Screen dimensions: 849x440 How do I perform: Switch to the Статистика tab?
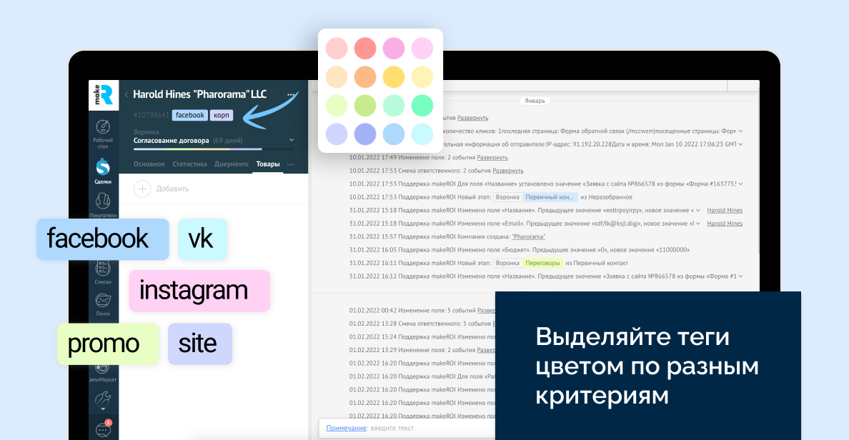189,164
